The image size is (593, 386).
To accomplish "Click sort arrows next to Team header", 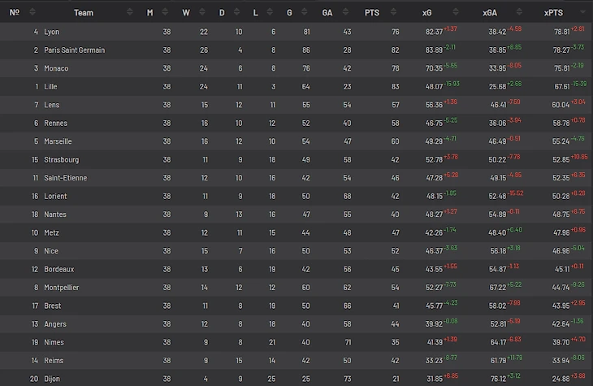I will pyautogui.click(x=130, y=12).
